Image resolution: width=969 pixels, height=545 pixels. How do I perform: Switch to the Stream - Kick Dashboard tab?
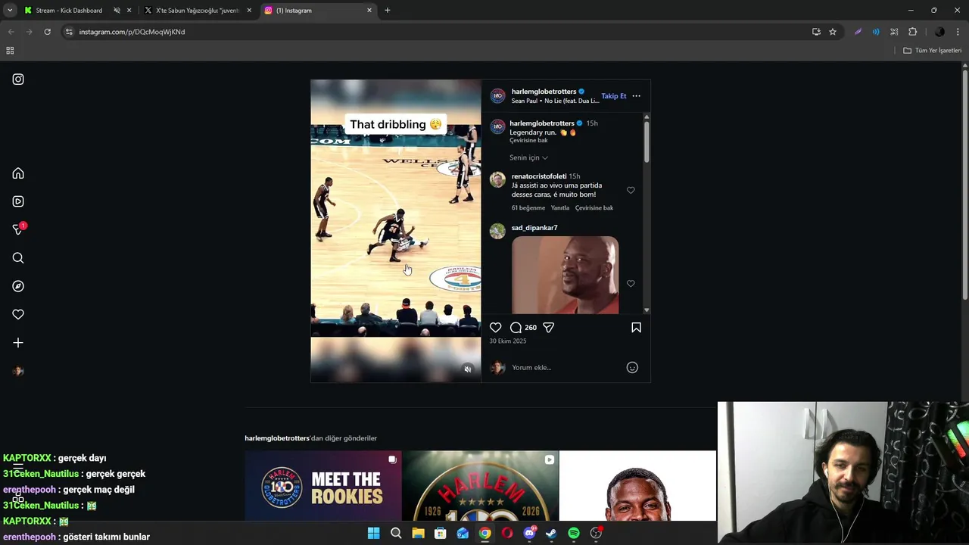tap(69, 11)
